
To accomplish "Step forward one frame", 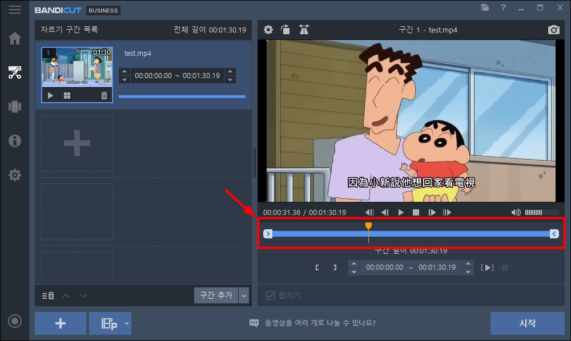I will [x=432, y=212].
